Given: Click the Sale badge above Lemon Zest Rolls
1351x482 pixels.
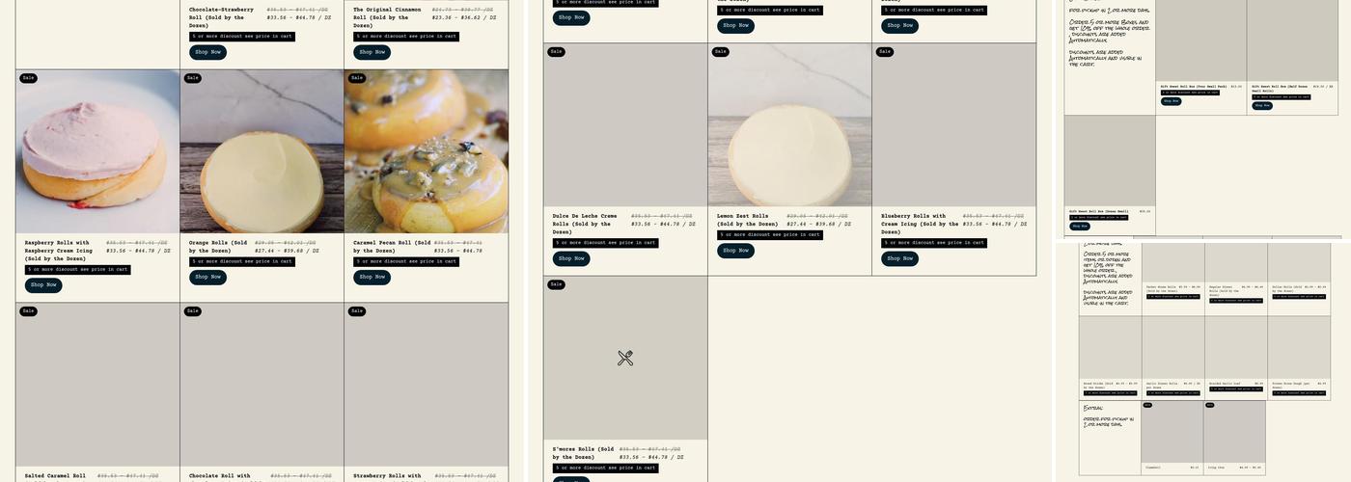Looking at the screenshot, I should tap(721, 52).
